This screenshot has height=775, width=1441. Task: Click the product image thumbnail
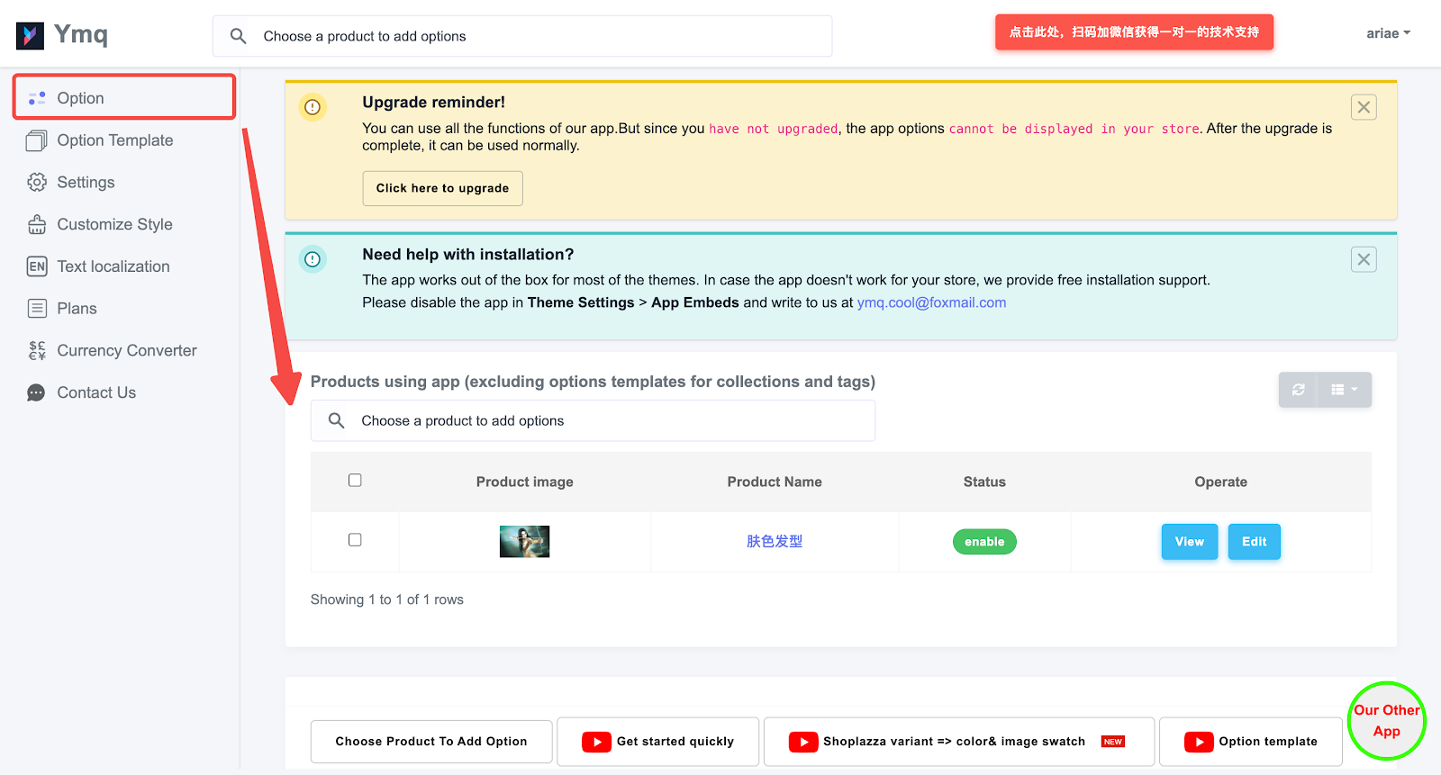pyautogui.click(x=524, y=542)
